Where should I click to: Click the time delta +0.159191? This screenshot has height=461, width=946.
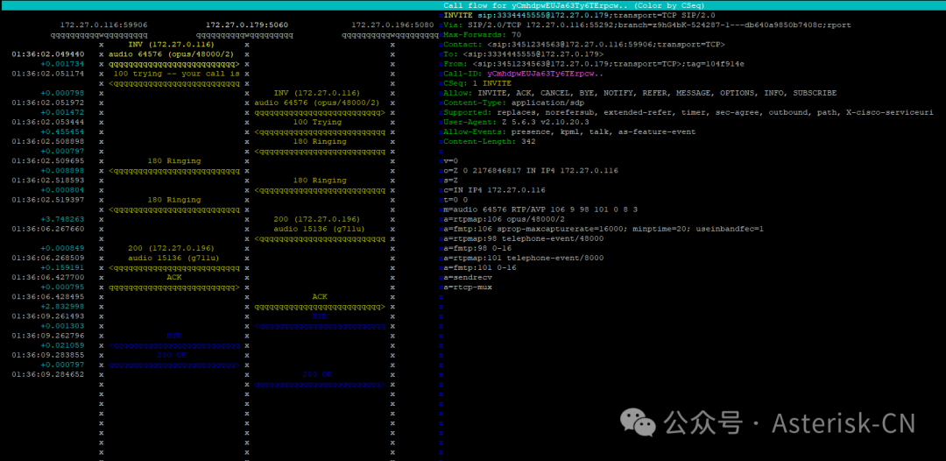[62, 268]
